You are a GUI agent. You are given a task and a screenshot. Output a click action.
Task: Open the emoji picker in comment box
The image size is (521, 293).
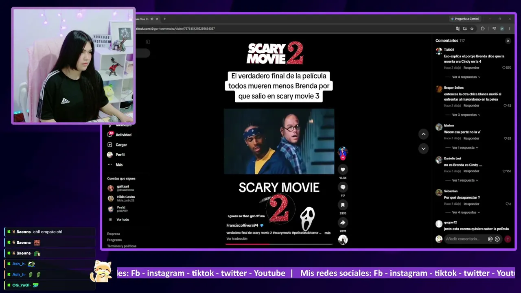click(497, 239)
